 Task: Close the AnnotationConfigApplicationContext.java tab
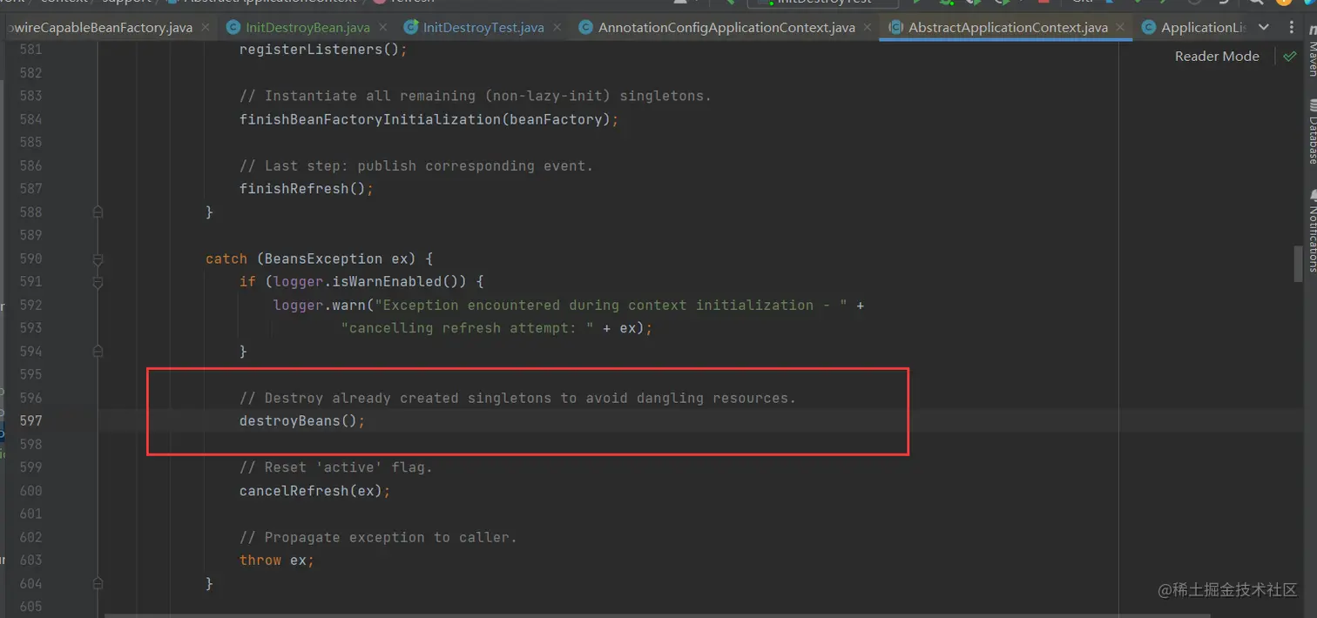(868, 28)
